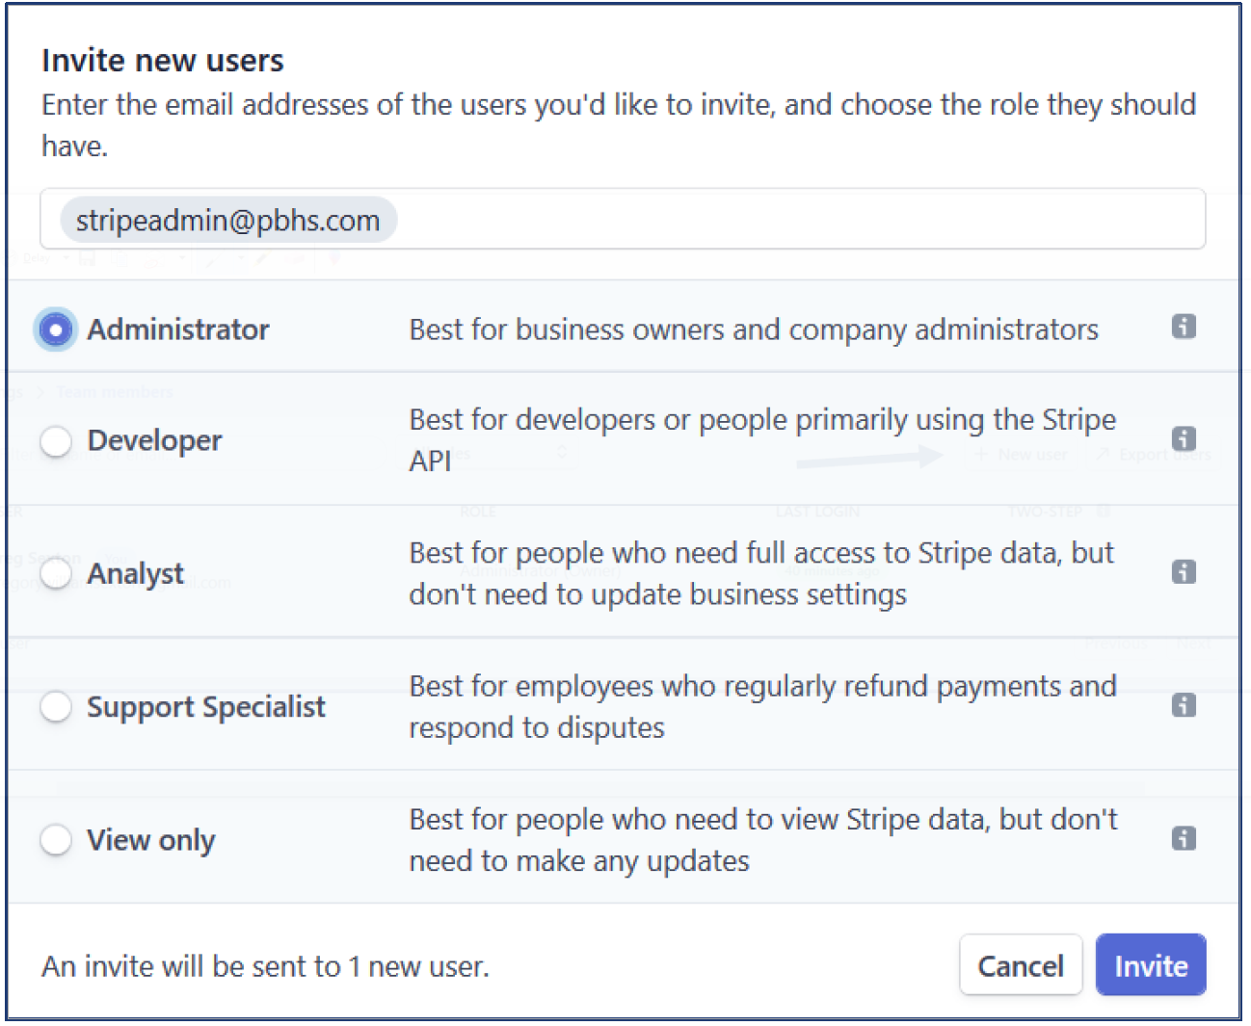Open info icon for Developer role

point(1184,439)
